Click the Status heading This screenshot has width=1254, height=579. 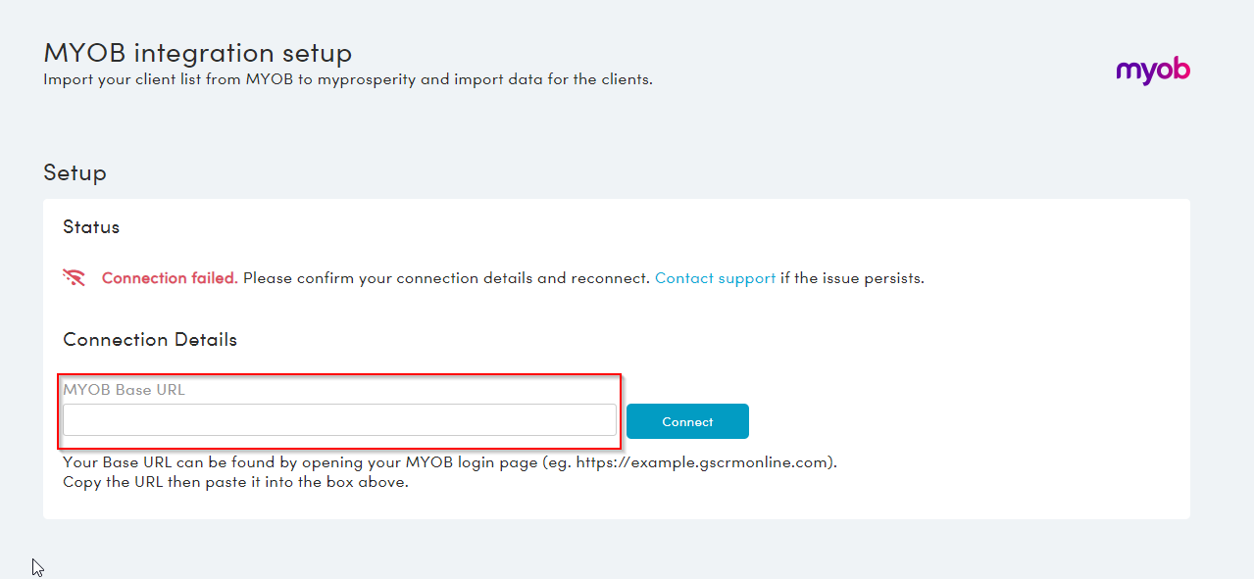(x=91, y=227)
